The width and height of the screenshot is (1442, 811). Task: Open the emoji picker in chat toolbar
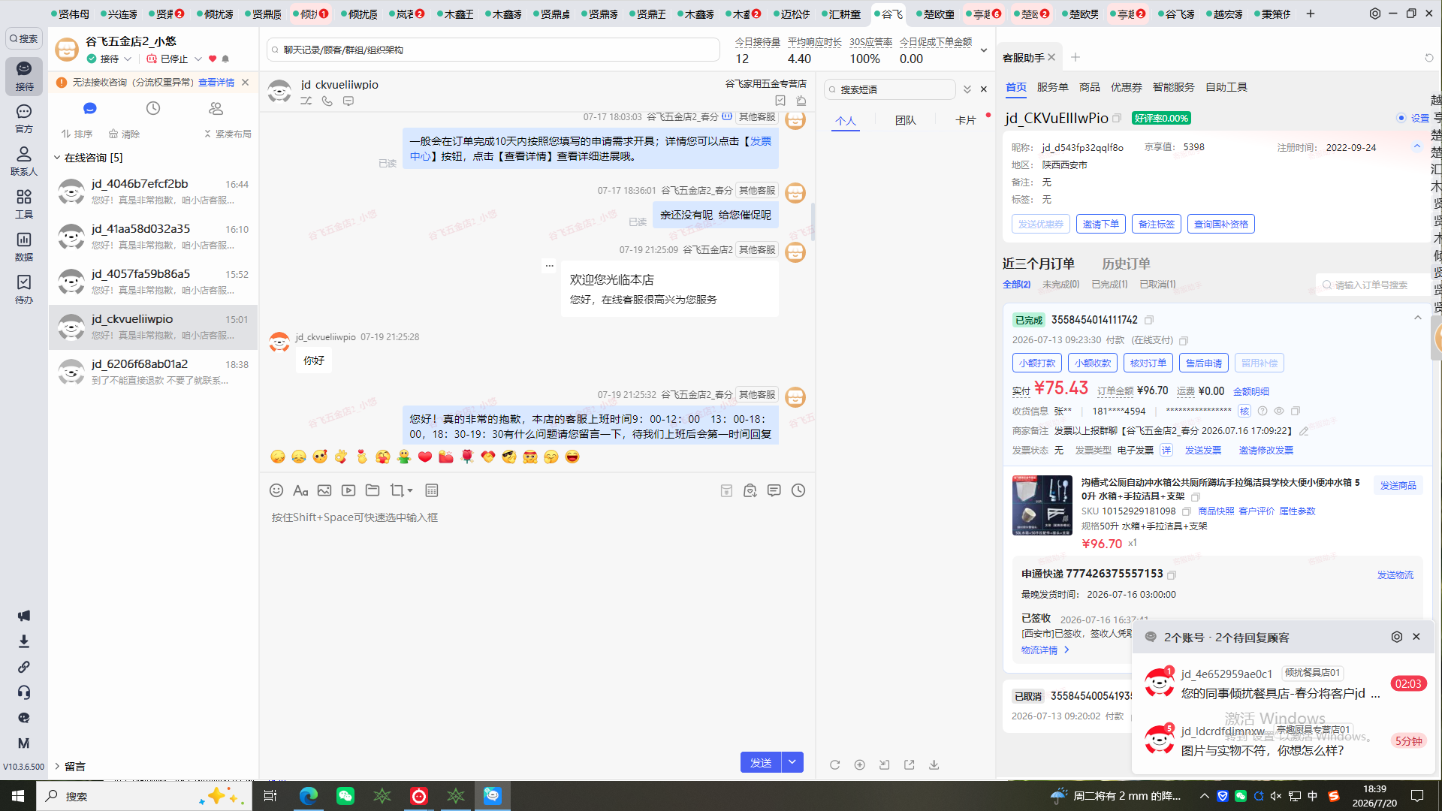coord(276,490)
